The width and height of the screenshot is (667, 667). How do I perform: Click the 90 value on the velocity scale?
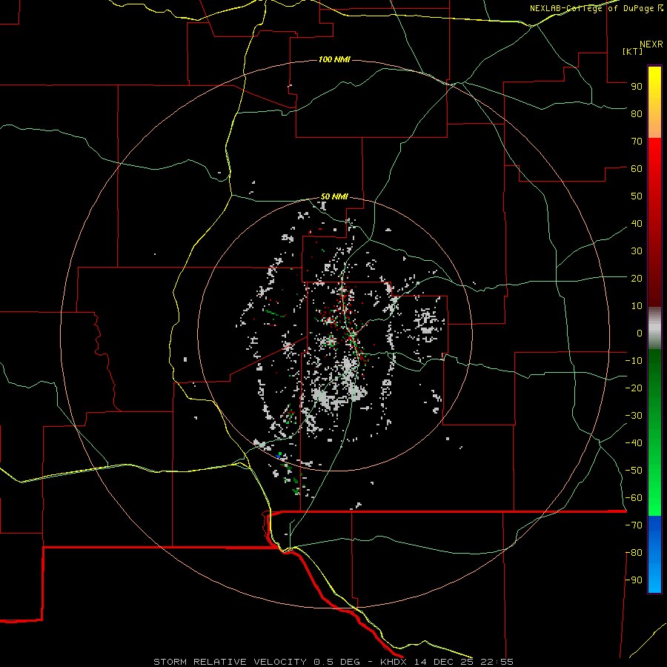click(x=637, y=87)
